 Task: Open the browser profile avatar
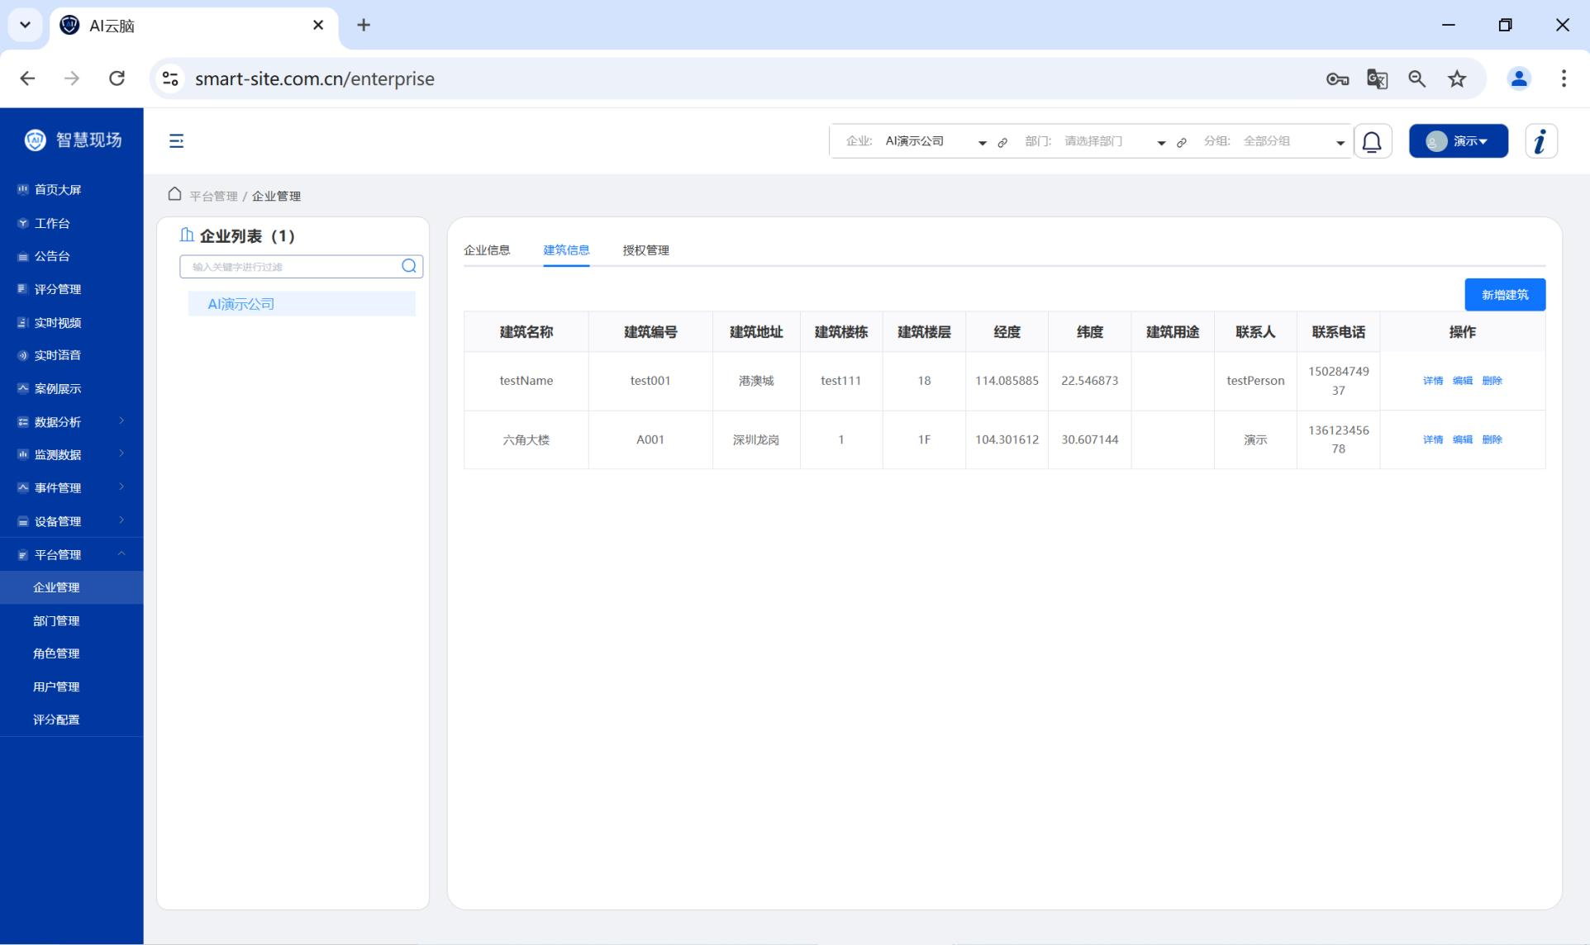point(1519,78)
